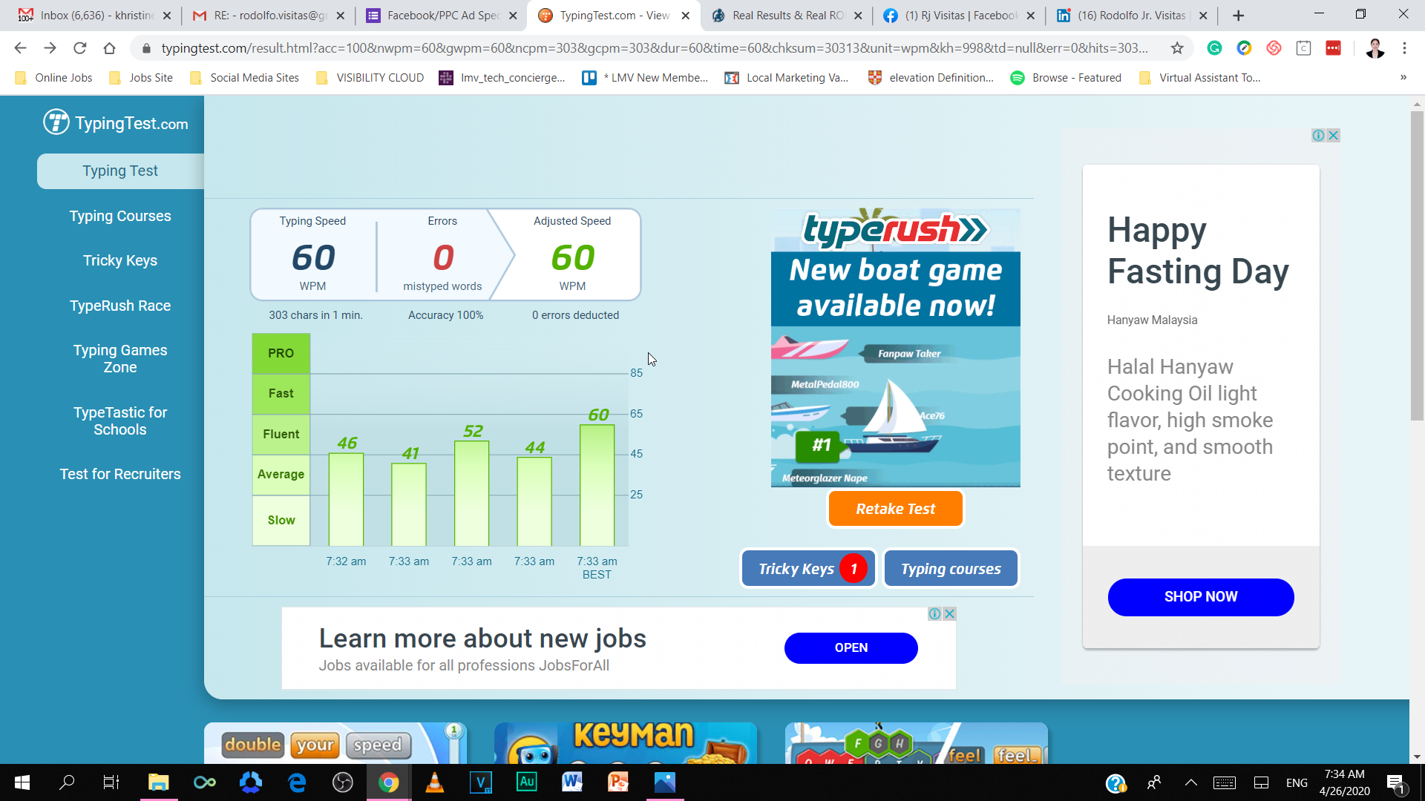Open the Chrome three-dot menu
This screenshot has height=801, width=1425.
1404,48
